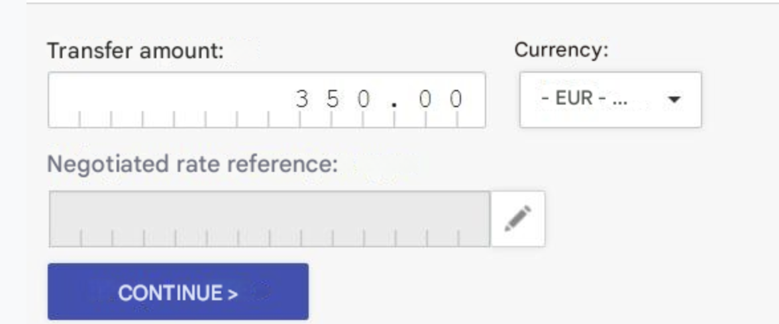The width and height of the screenshot is (779, 324).
Task: Click the left end of Negotiated rate reference field
Action: point(66,219)
